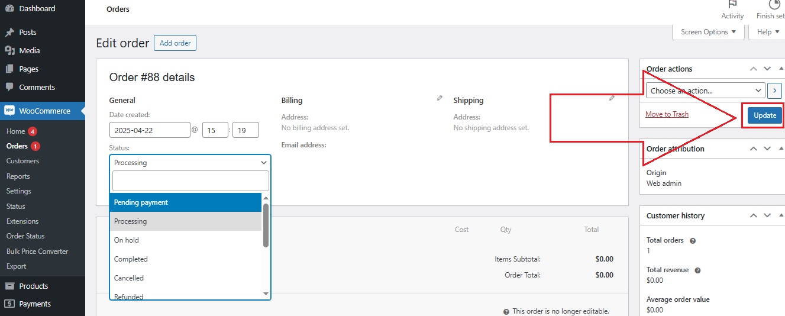Move Order actions panel down
Viewport: 785px width, 316px height.
point(767,69)
